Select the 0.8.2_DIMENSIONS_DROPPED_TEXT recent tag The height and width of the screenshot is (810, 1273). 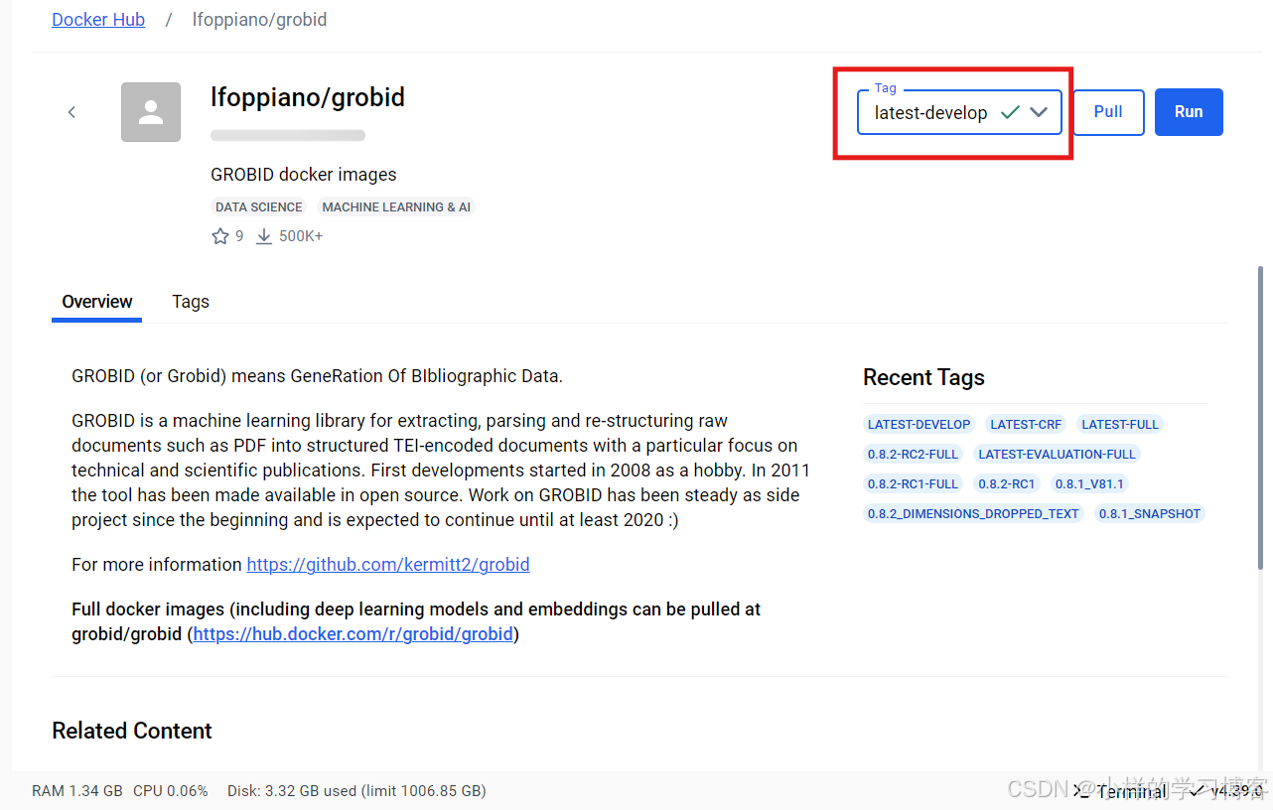click(x=973, y=513)
